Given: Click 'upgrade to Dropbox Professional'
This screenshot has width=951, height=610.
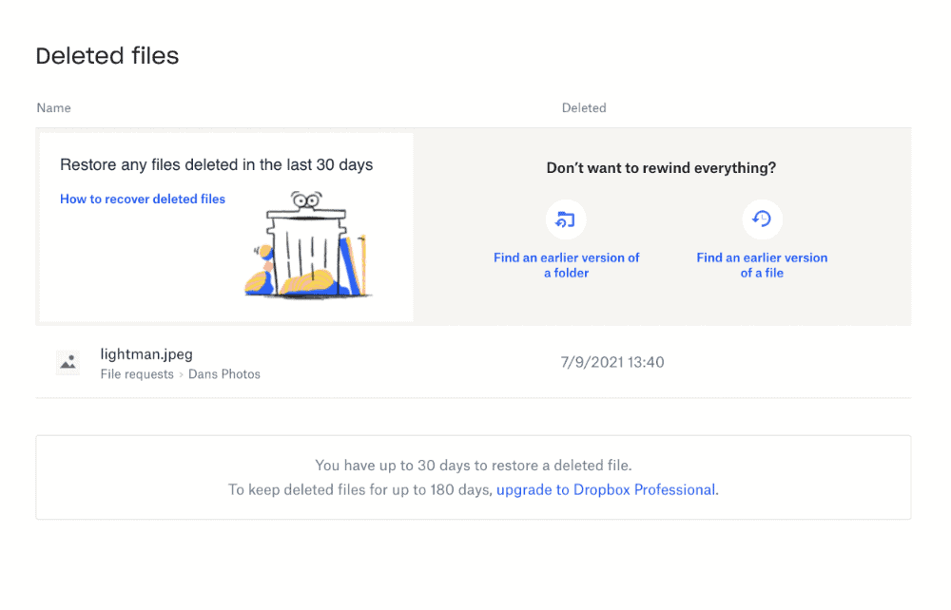Looking at the screenshot, I should (x=606, y=489).
